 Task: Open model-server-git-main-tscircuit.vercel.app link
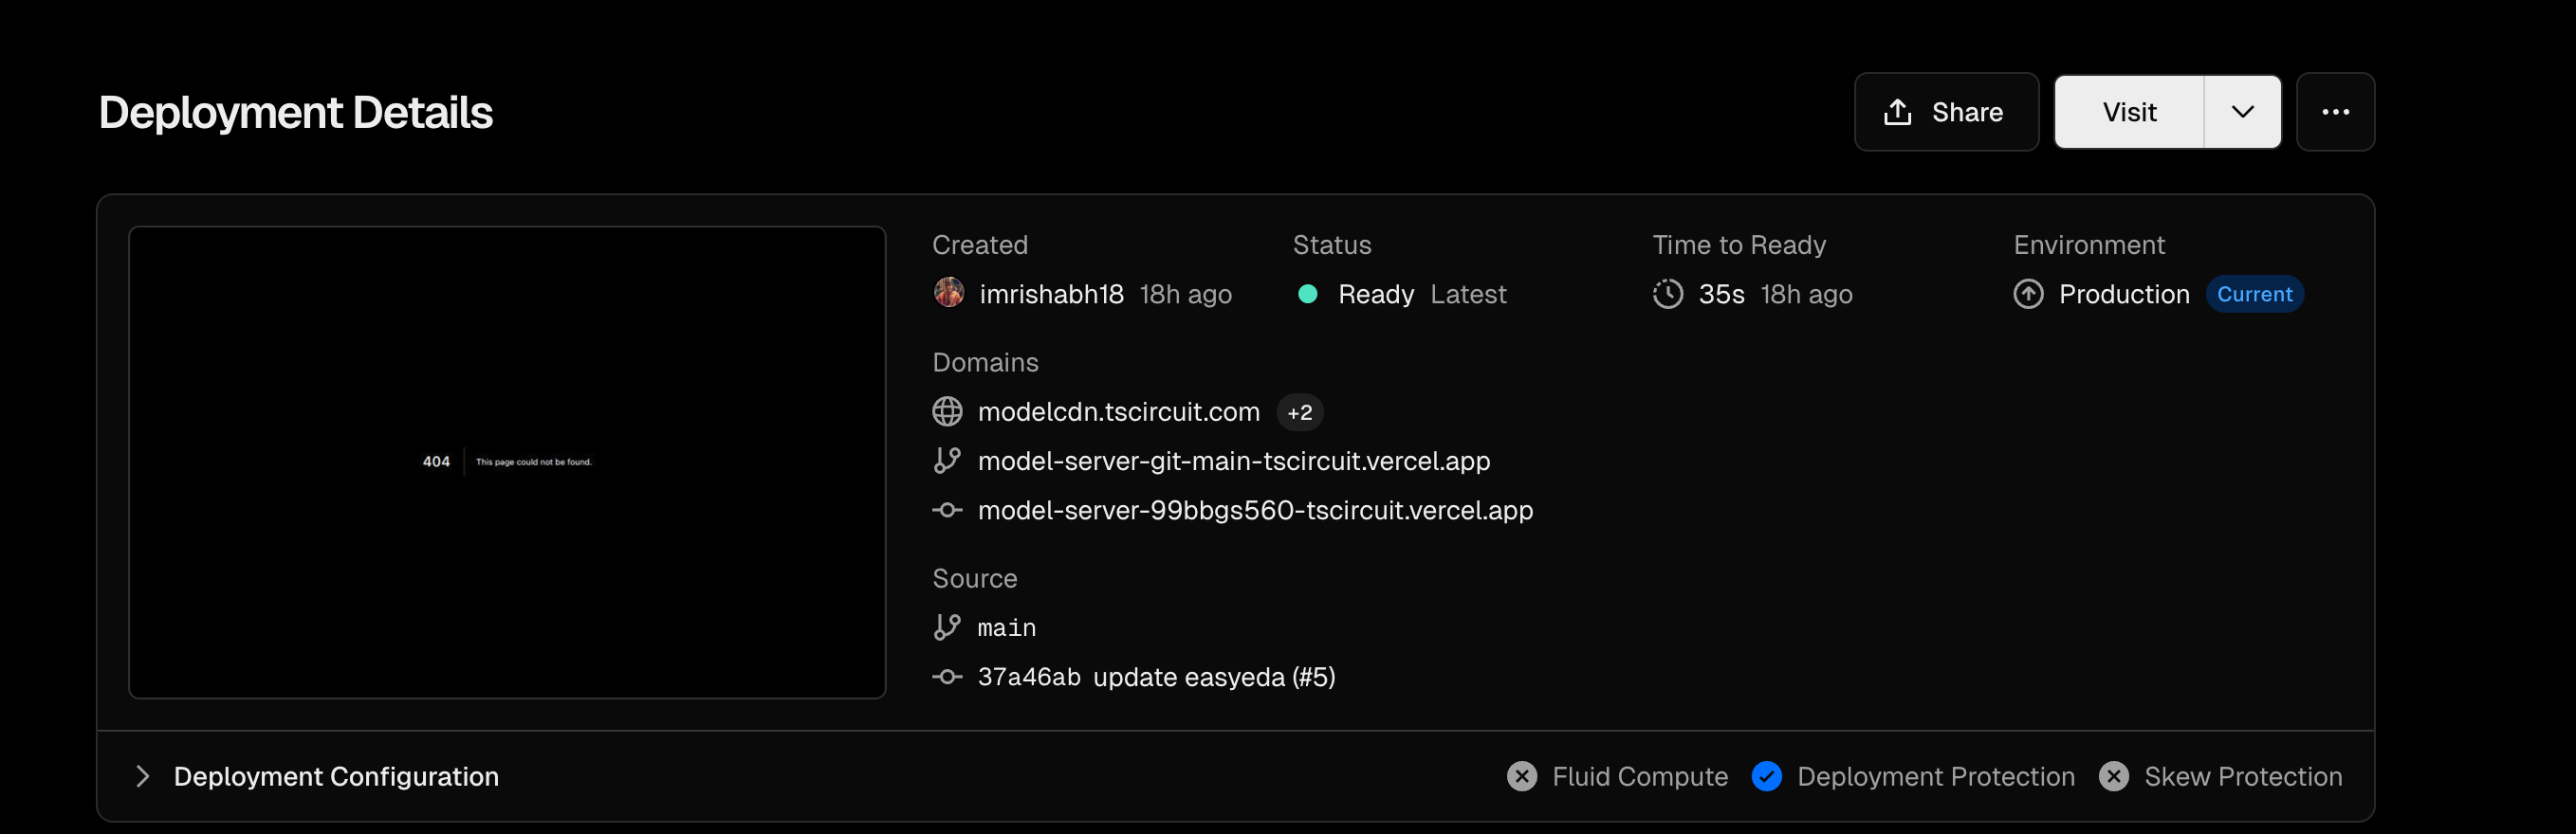[x=1234, y=462]
